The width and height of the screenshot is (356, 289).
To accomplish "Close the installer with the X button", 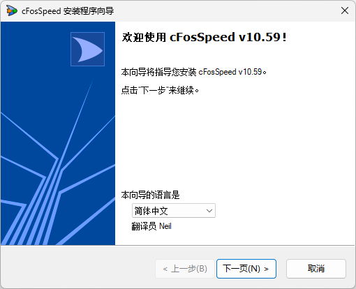I will 345,10.
